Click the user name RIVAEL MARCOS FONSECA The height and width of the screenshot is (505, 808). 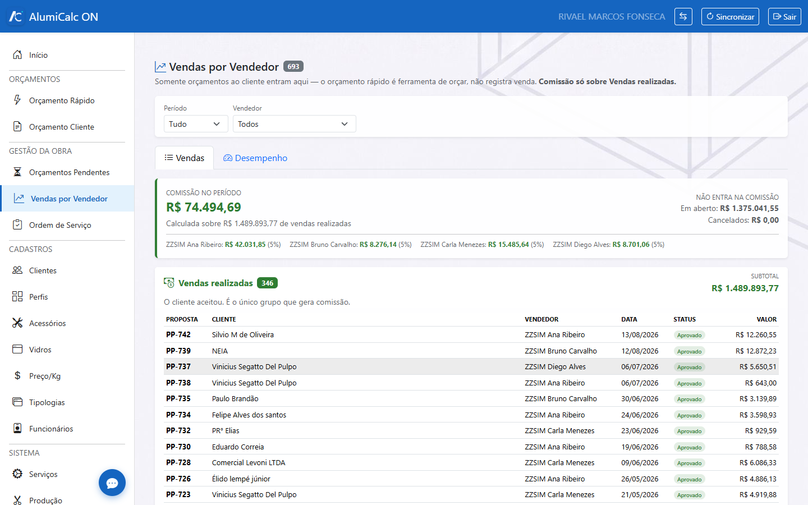click(x=612, y=17)
